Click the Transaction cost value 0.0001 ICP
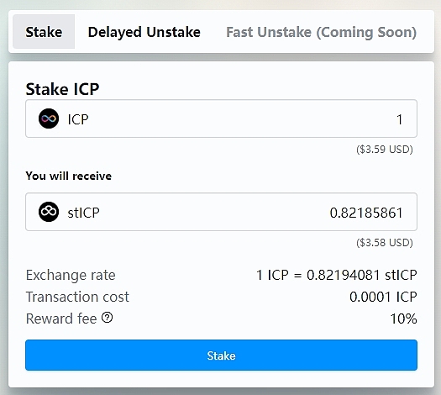441x395 pixels. pos(383,297)
